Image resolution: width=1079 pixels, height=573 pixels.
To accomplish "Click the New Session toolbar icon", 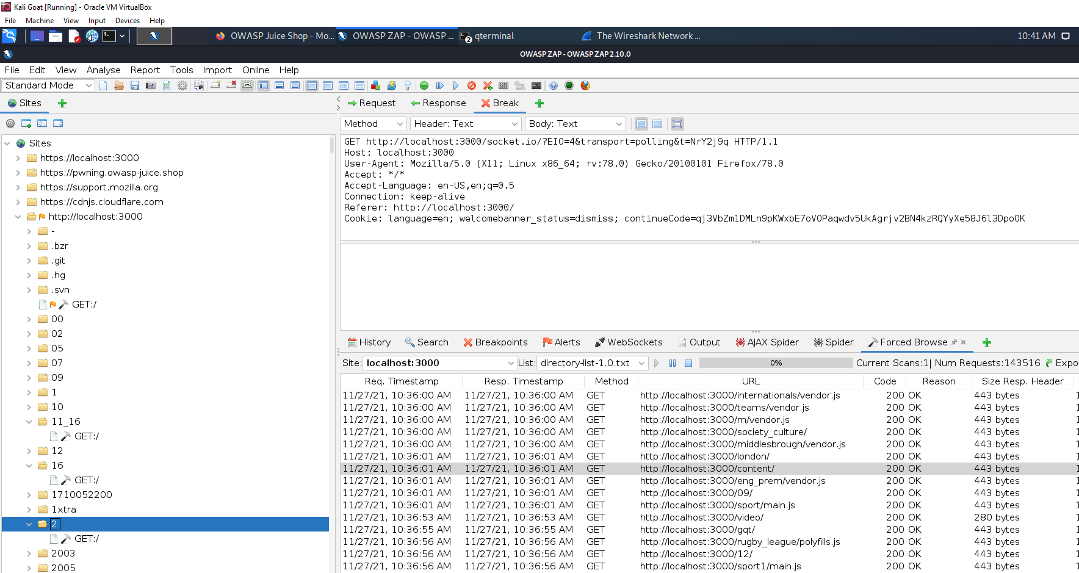I will (103, 85).
